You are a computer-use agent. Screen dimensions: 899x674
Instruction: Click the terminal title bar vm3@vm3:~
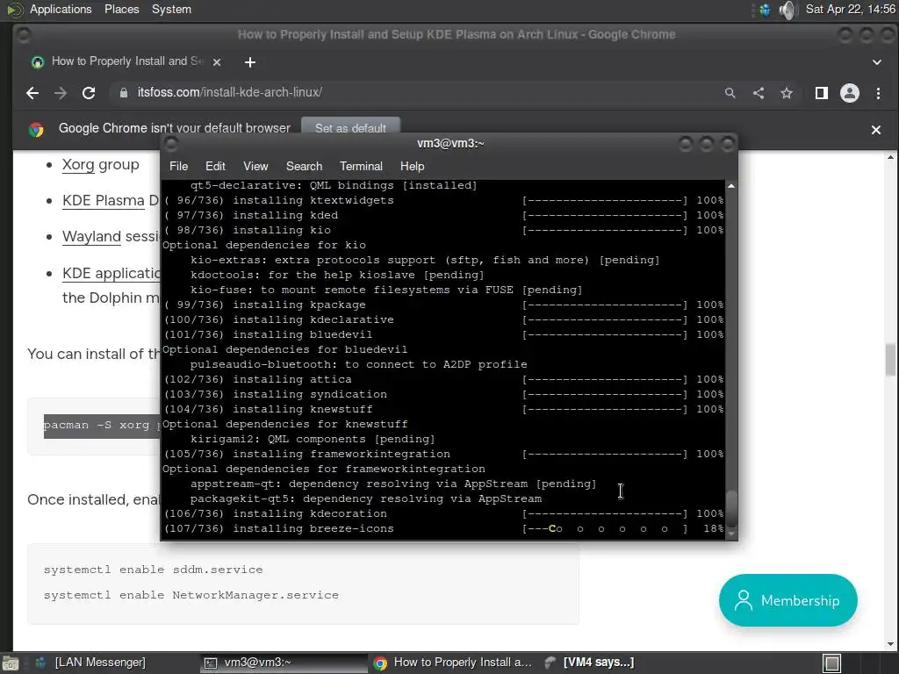(x=450, y=143)
